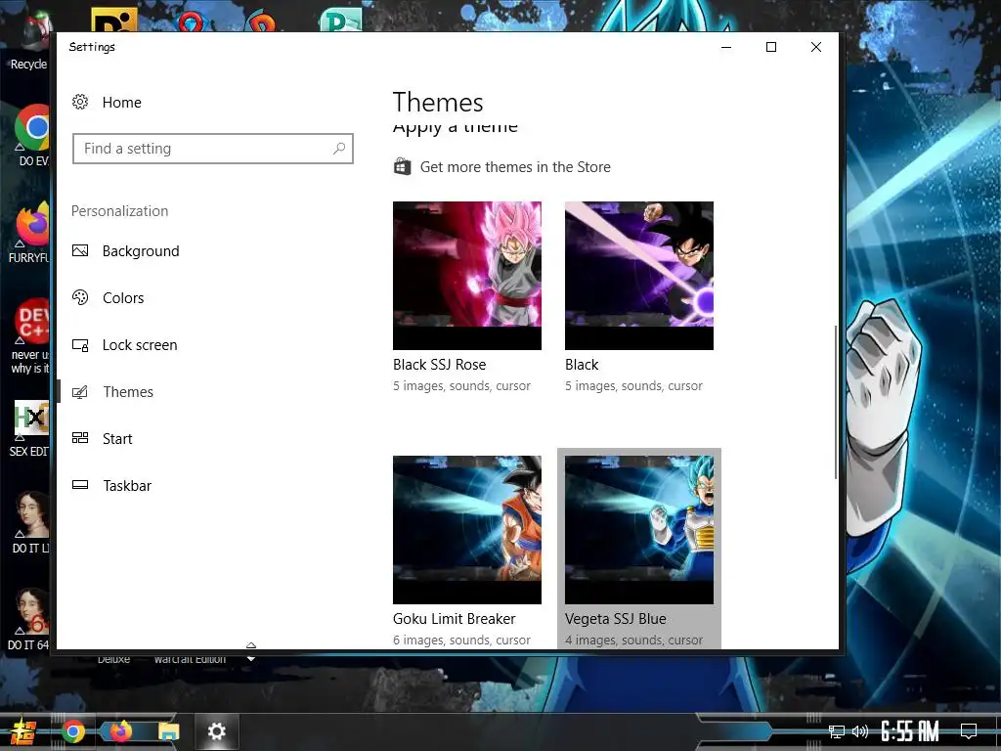Open Home in Settings sidebar
This screenshot has width=1001, height=751.
(121, 102)
